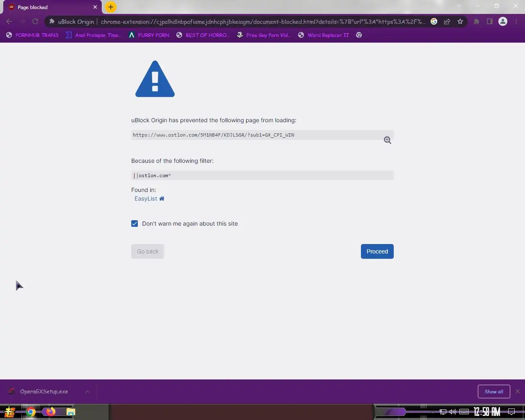Image resolution: width=525 pixels, height=420 pixels.
Task: Show all downloads
Action: click(x=494, y=392)
